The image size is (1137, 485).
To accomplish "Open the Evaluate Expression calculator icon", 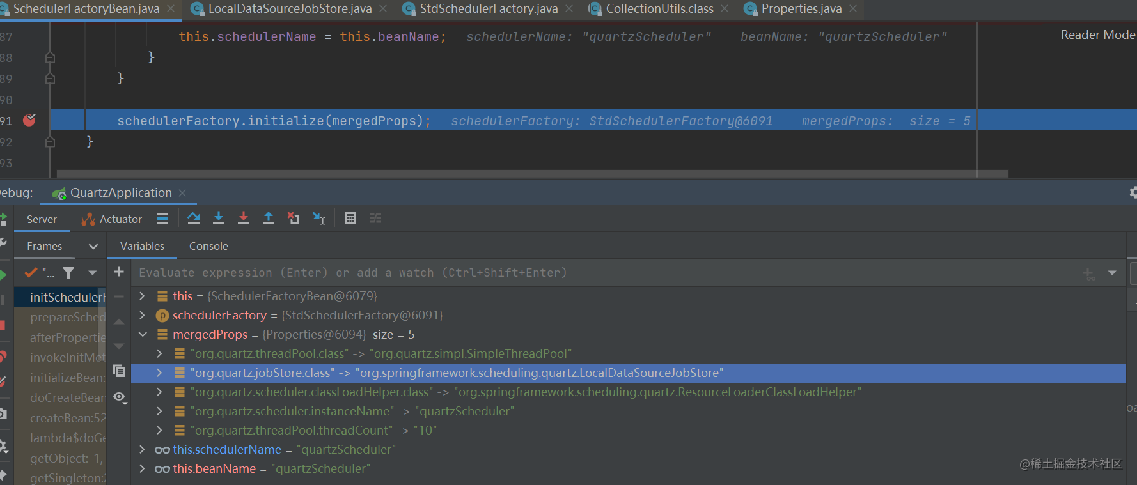I will point(350,219).
